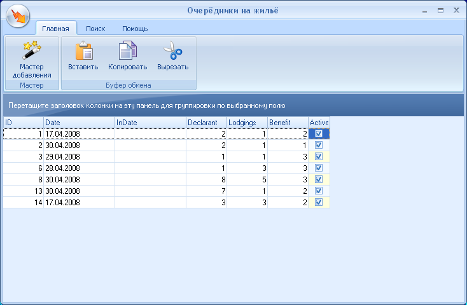467x305 pixels.
Task: Uncheck Active checkbox for ID 6 row
Action: (319, 168)
